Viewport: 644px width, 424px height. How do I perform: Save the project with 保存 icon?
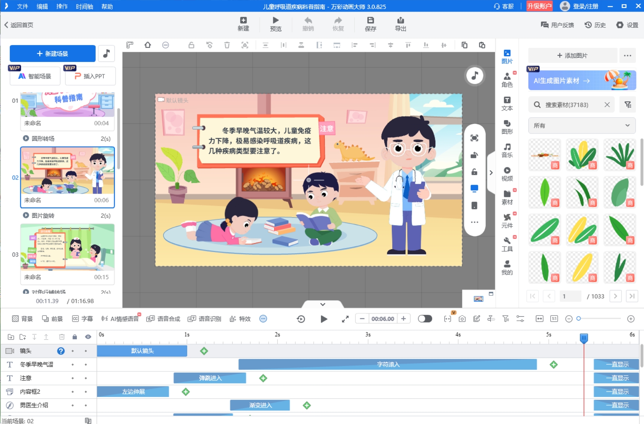pos(370,23)
